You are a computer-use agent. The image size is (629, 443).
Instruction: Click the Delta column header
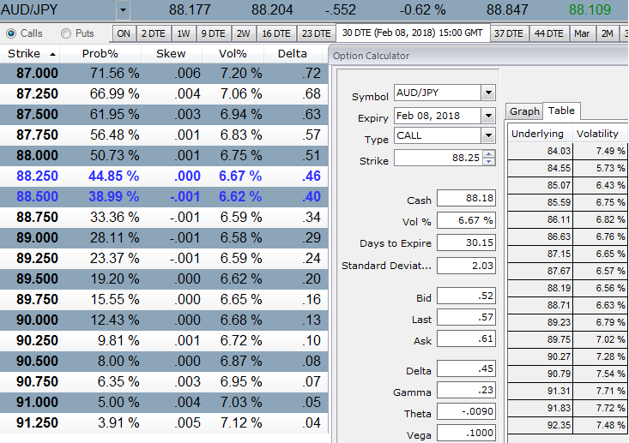tap(293, 54)
